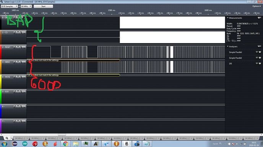
Task: Click the T1 timing marker link
Action: 227,36
